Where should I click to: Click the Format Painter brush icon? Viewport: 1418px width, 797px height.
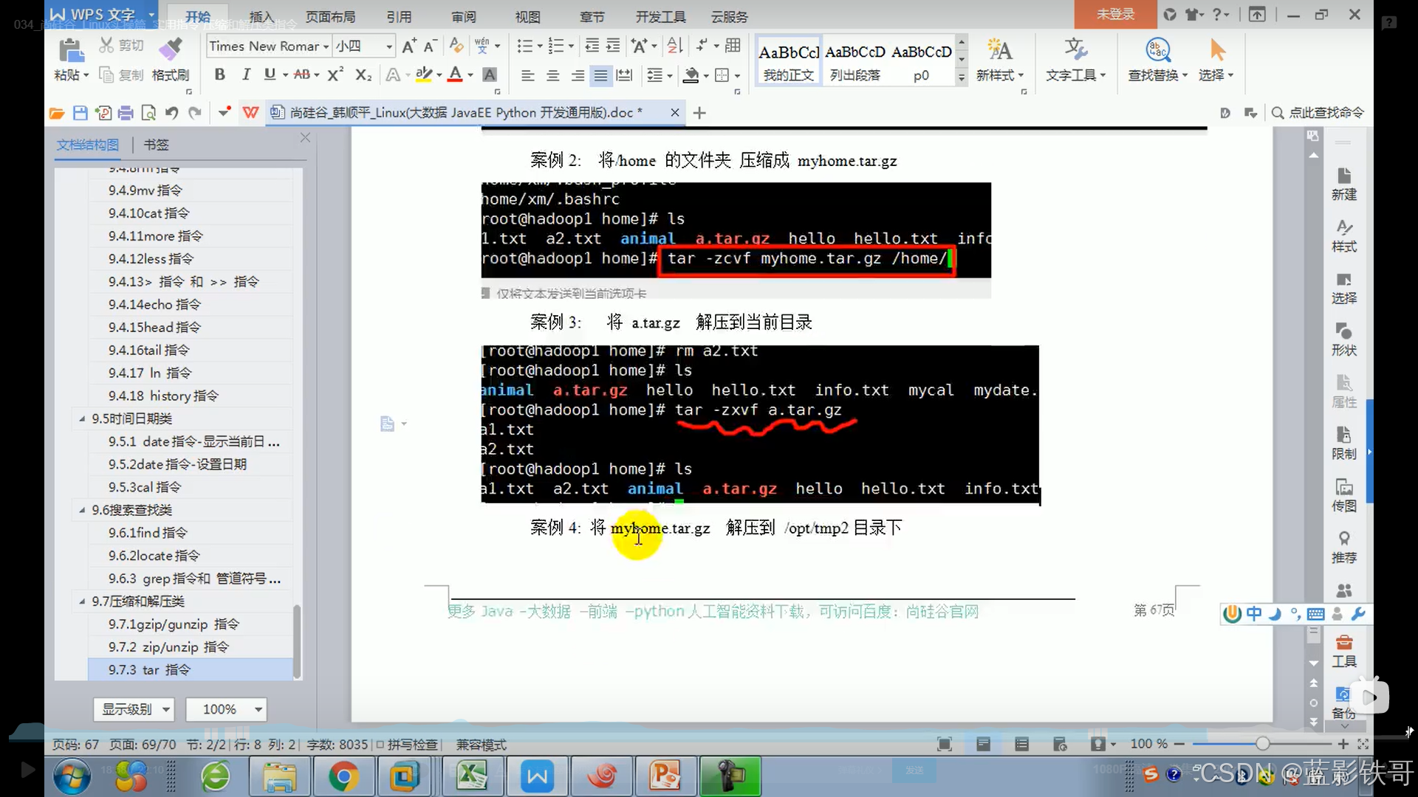(170, 49)
